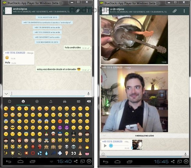Tap share icon in right window bottom bar
The image size is (191, 168).
click(x=173, y=162)
